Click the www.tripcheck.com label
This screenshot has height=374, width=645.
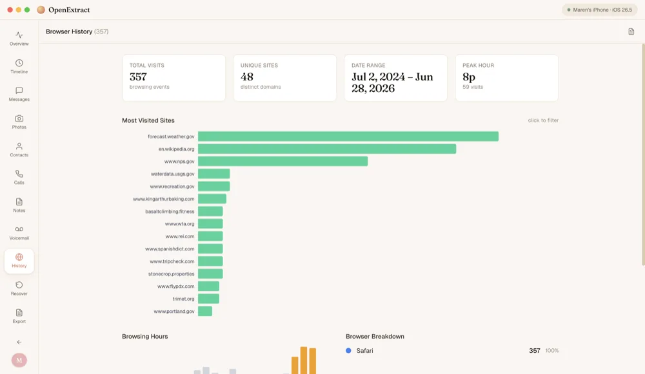point(172,261)
